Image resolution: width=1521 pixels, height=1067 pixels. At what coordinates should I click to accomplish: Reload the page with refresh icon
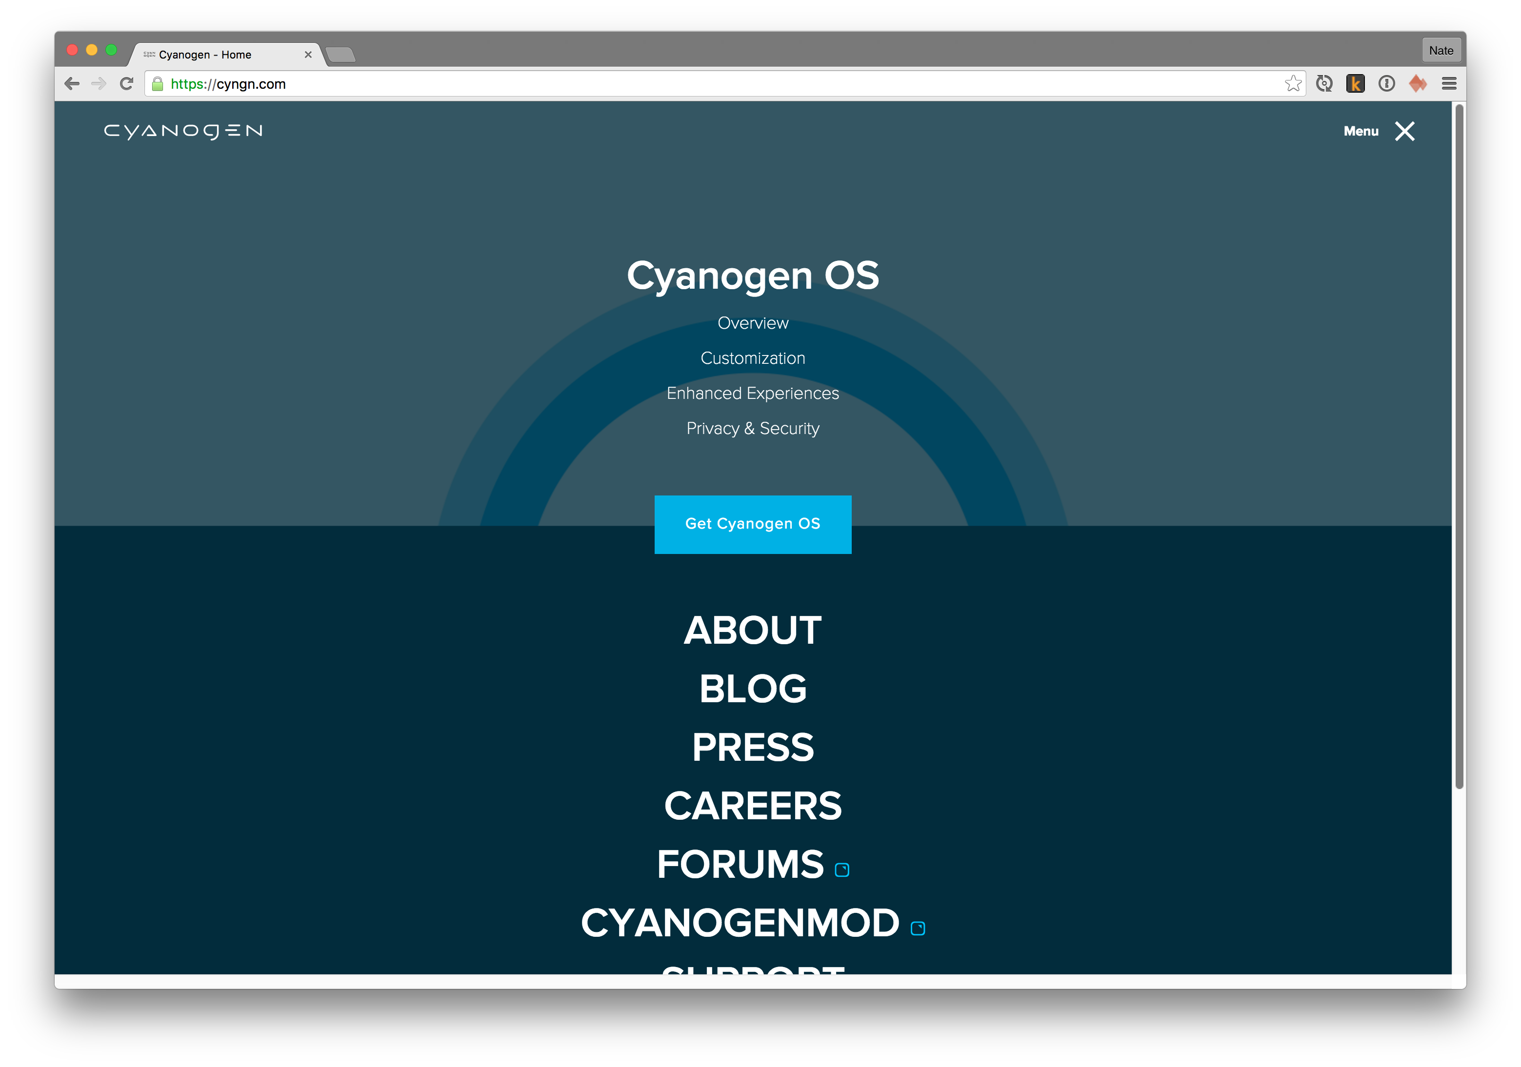point(126,83)
